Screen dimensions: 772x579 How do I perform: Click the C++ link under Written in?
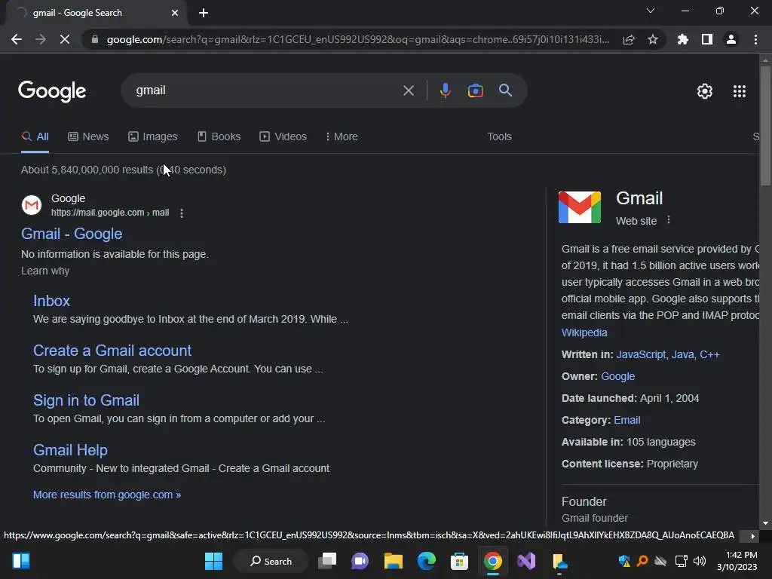pos(709,354)
